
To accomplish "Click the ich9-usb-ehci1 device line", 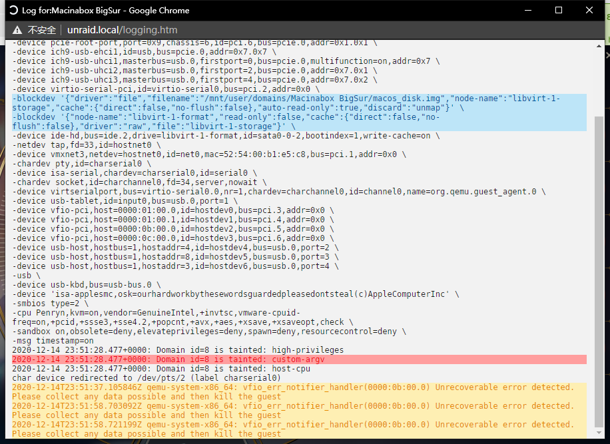I will [145, 52].
